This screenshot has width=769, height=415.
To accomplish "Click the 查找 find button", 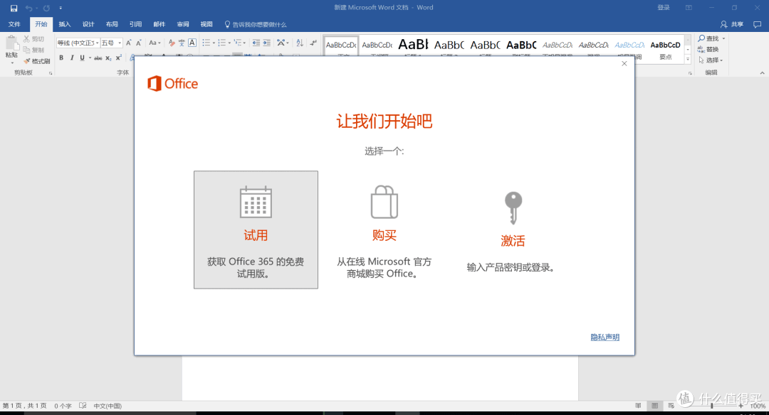I will [708, 38].
